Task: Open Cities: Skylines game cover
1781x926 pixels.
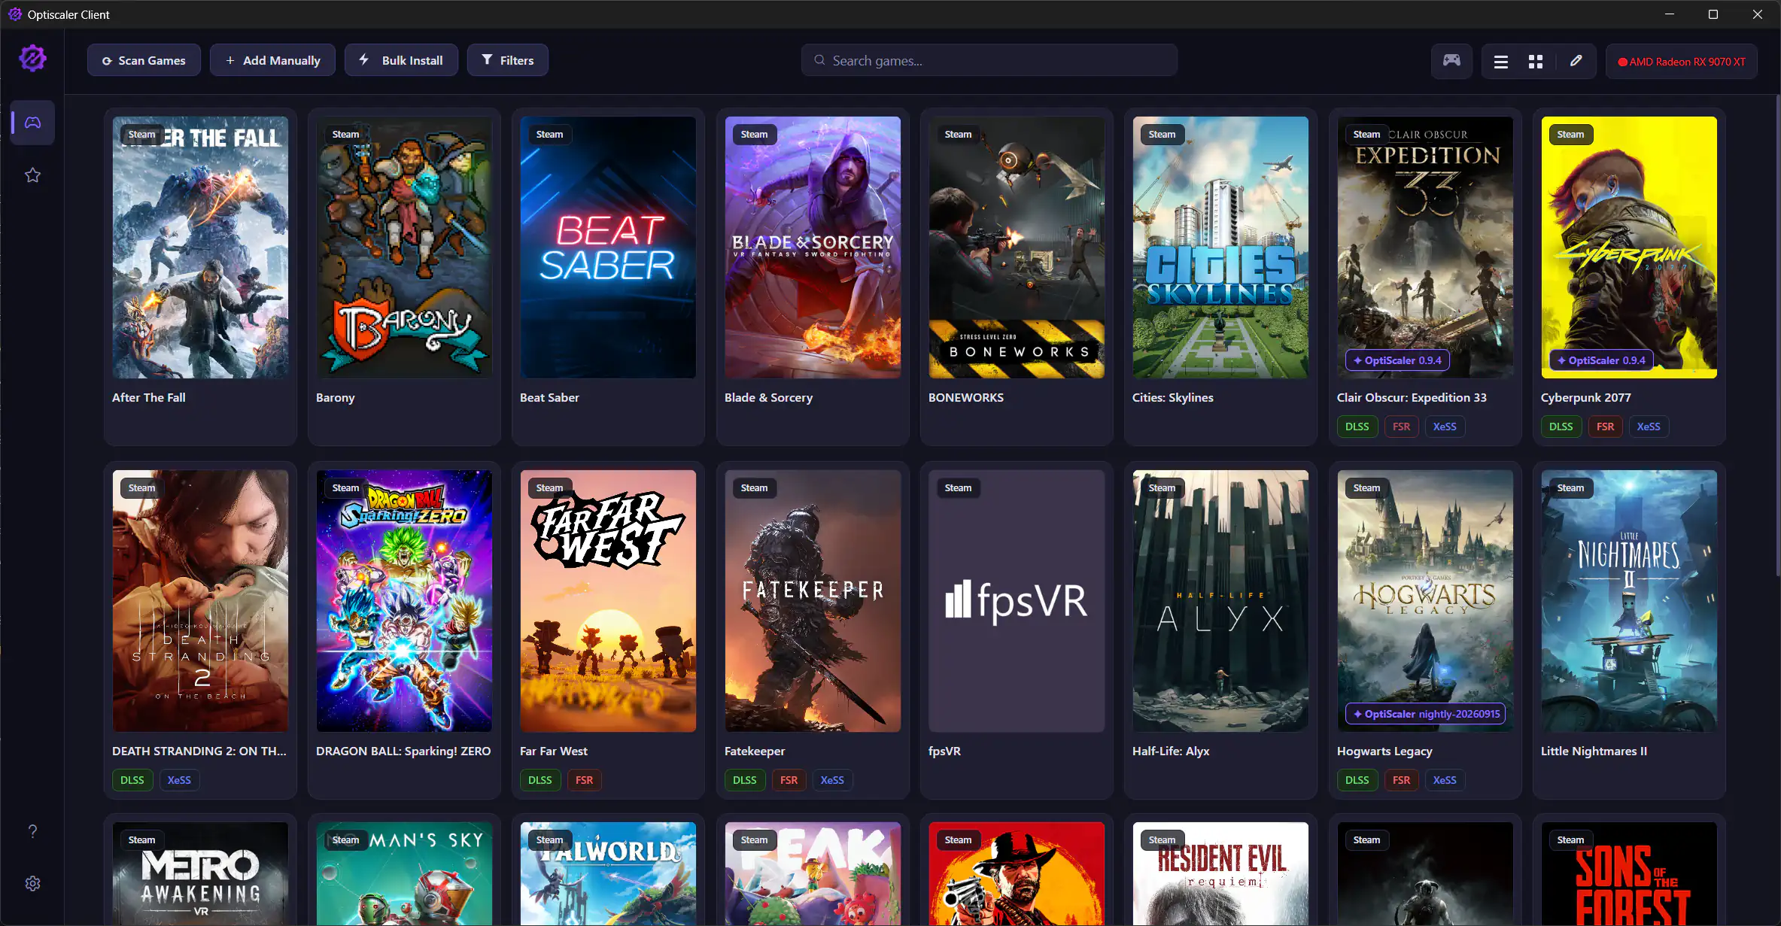Action: click(x=1220, y=247)
